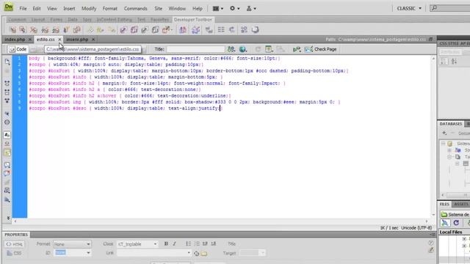Click the Check browser compatibility icon
This screenshot has width=470, height=264.
(297, 49)
